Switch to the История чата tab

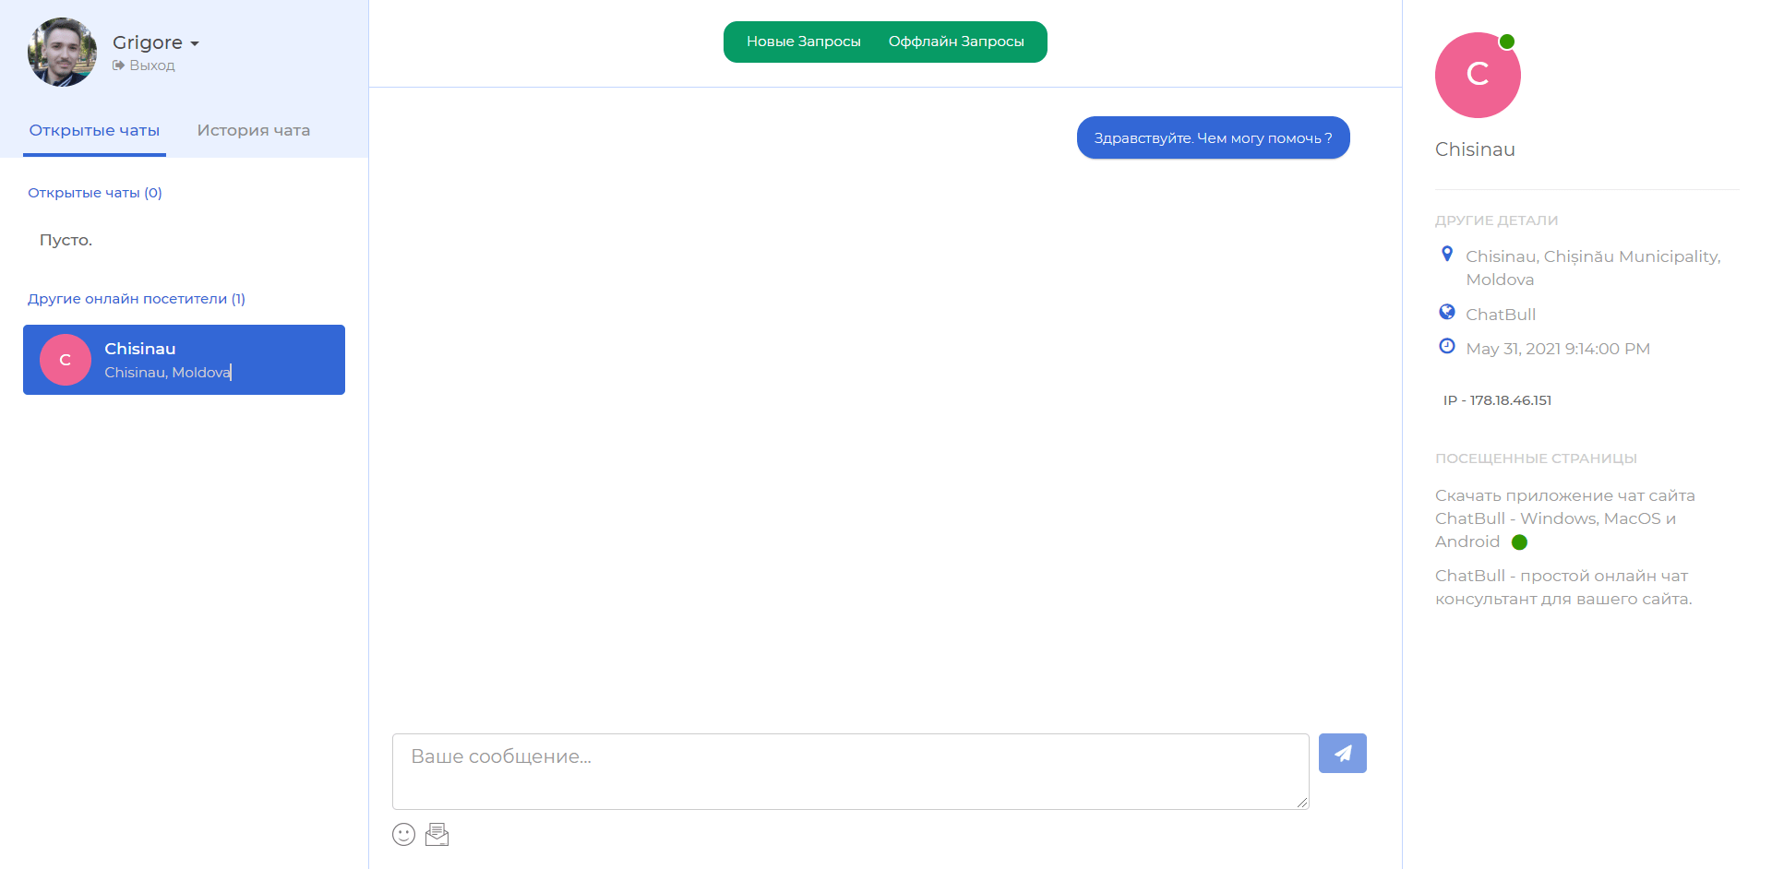[254, 131]
